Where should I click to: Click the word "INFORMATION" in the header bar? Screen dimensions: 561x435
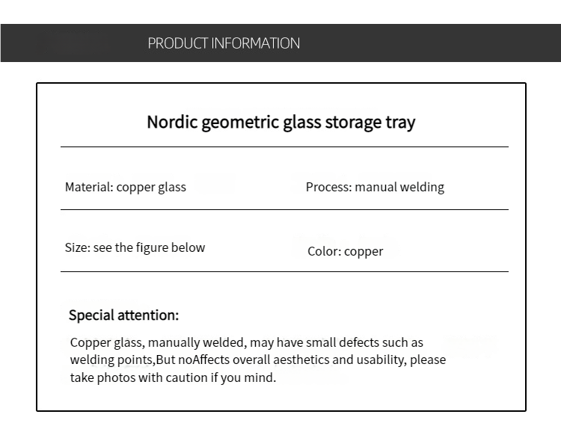tap(256, 43)
